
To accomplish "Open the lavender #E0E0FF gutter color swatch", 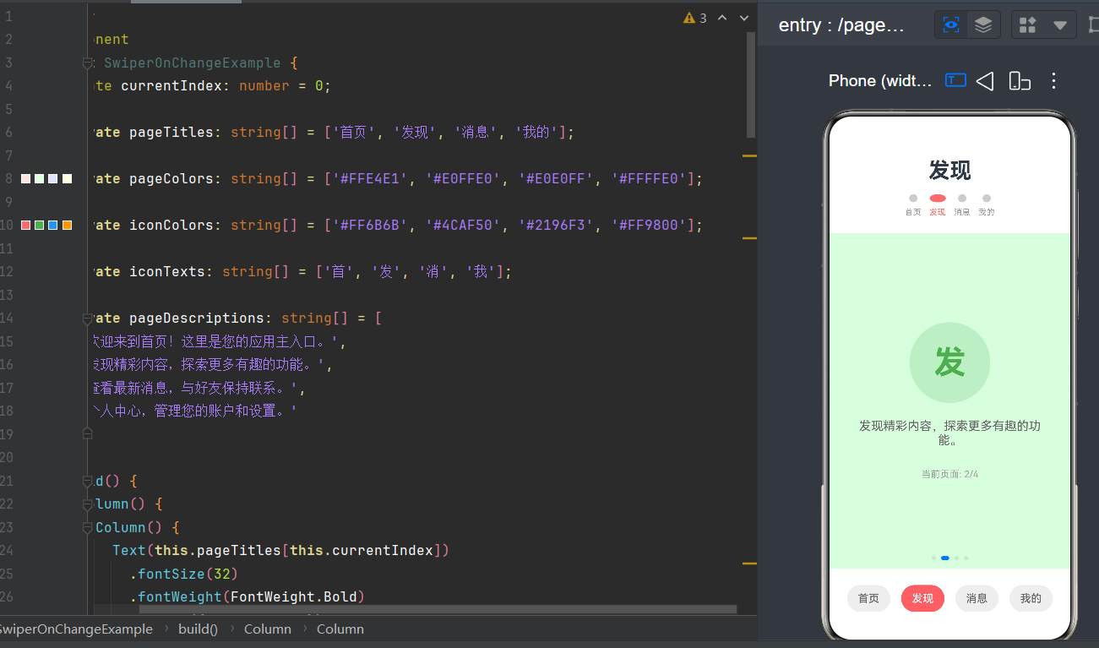I will click(53, 179).
